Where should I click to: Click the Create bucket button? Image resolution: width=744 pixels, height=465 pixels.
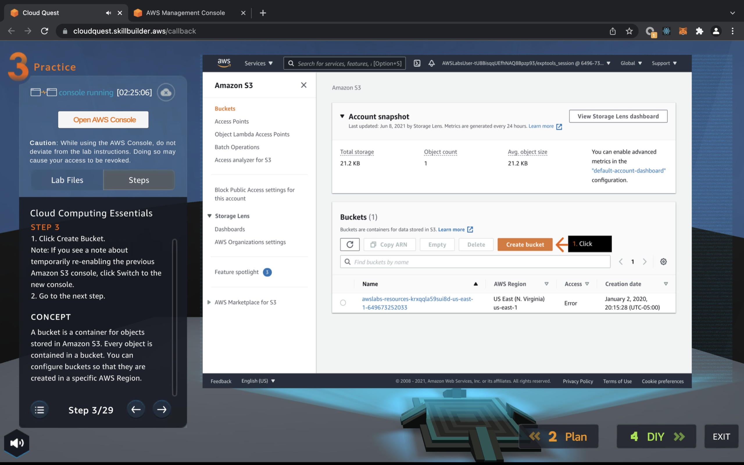pyautogui.click(x=525, y=244)
